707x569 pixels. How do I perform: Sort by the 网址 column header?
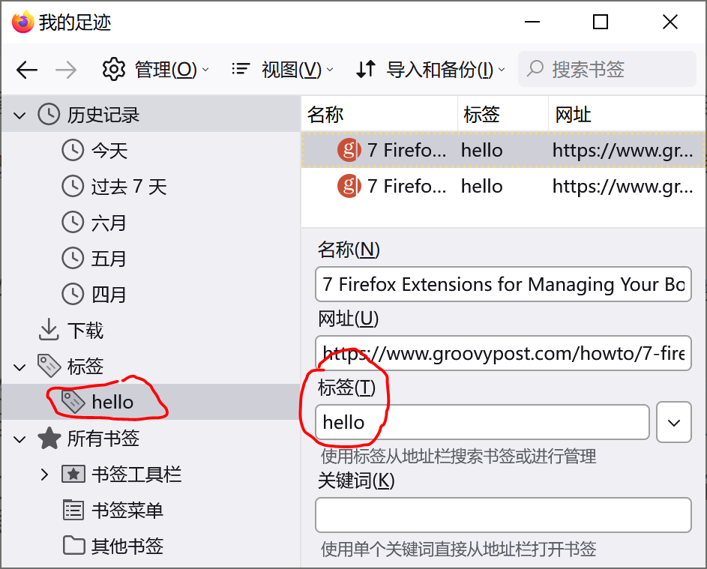tap(626, 115)
